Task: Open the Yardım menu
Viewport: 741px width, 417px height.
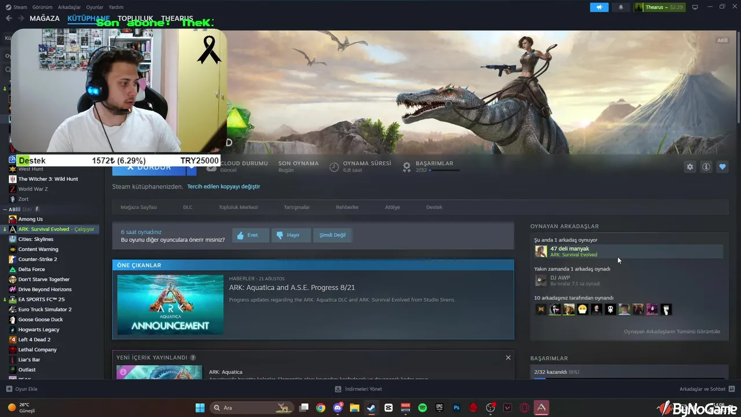Action: tap(116, 7)
